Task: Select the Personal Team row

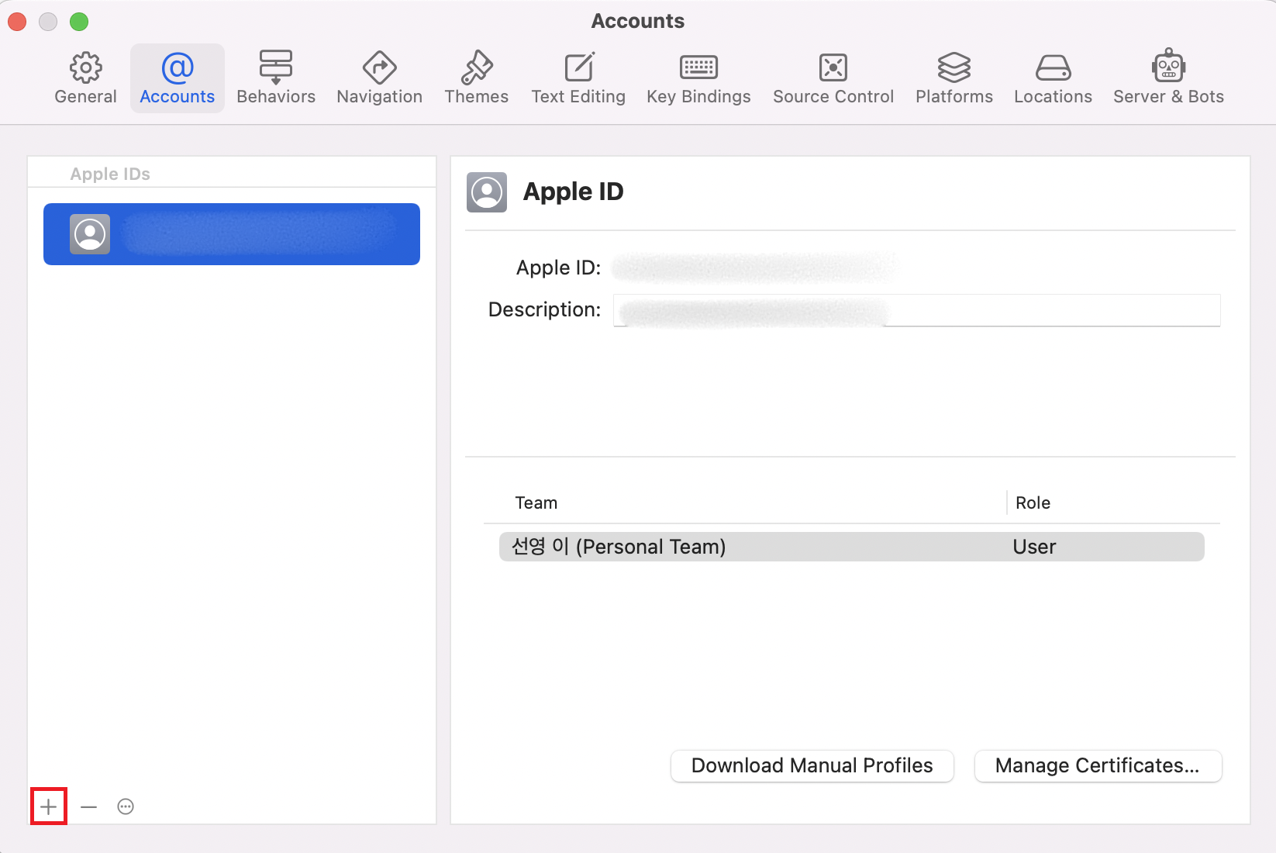Action: 852,547
